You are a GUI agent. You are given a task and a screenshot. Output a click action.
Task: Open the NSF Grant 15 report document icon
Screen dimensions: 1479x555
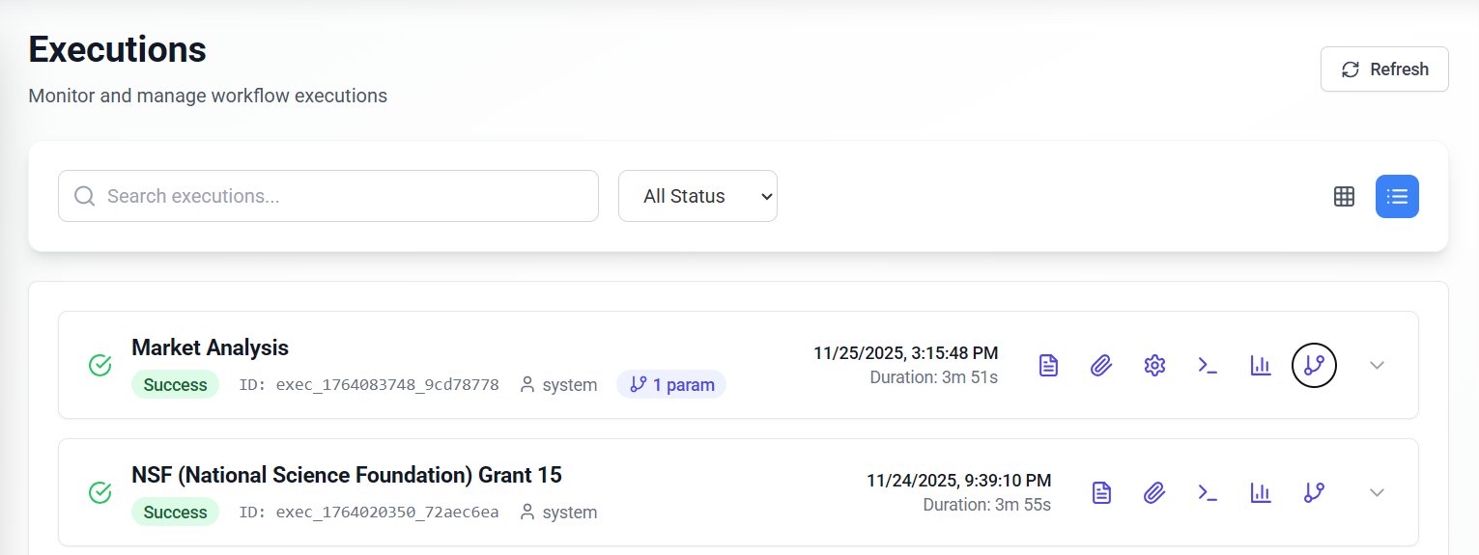1101,492
